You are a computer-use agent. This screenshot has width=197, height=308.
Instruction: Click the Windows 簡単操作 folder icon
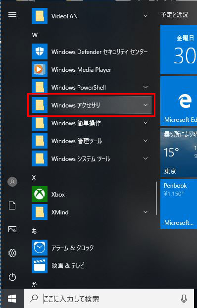pyautogui.click(x=40, y=123)
